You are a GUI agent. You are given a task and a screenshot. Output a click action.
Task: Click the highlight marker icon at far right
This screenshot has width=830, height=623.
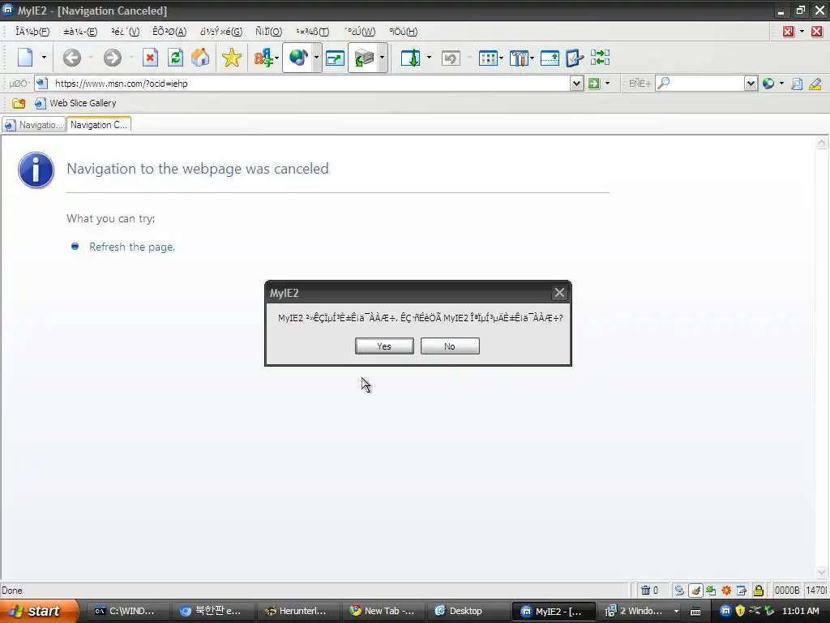(x=815, y=84)
